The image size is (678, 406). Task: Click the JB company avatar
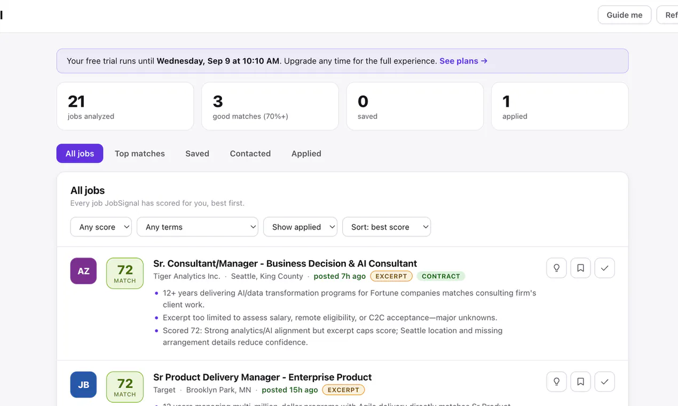(x=83, y=385)
